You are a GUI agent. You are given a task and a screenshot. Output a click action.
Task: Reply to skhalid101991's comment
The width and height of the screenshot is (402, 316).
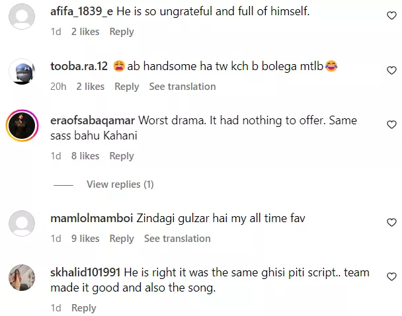pyautogui.click(x=84, y=308)
